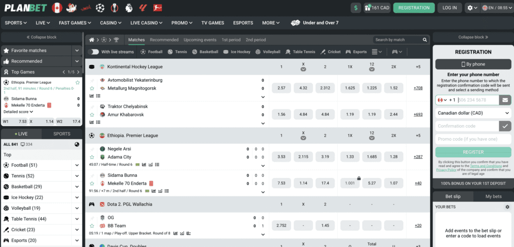This screenshot has width=514, height=247.
Task: Click the Canada flag icon in header
Action: point(57,8)
